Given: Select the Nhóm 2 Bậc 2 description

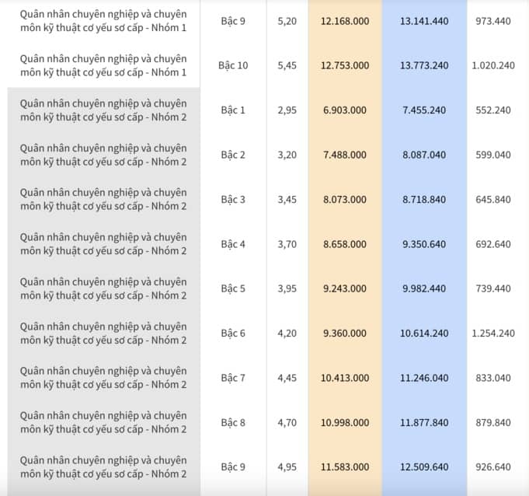Looking at the screenshot, I should point(103,155).
